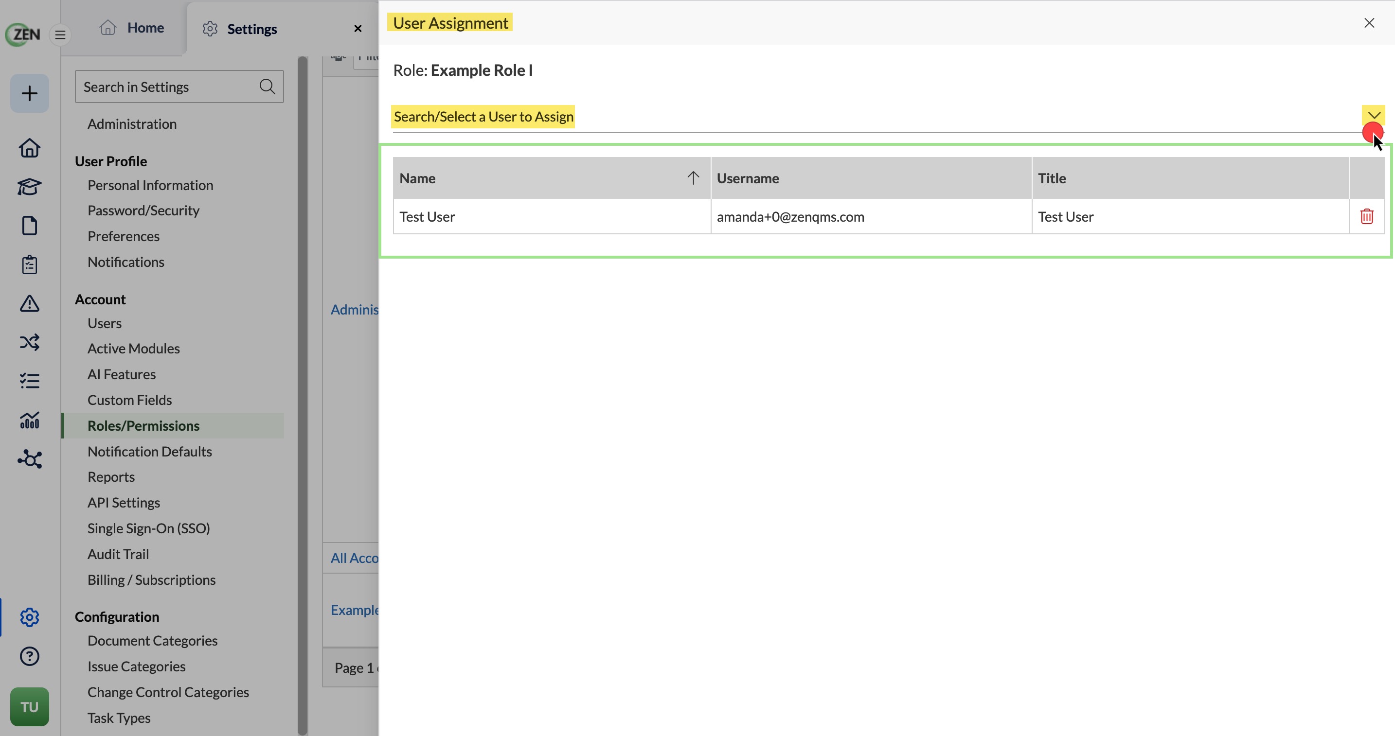This screenshot has width=1395, height=736.
Task: Click the Username column header
Action: click(x=871, y=178)
